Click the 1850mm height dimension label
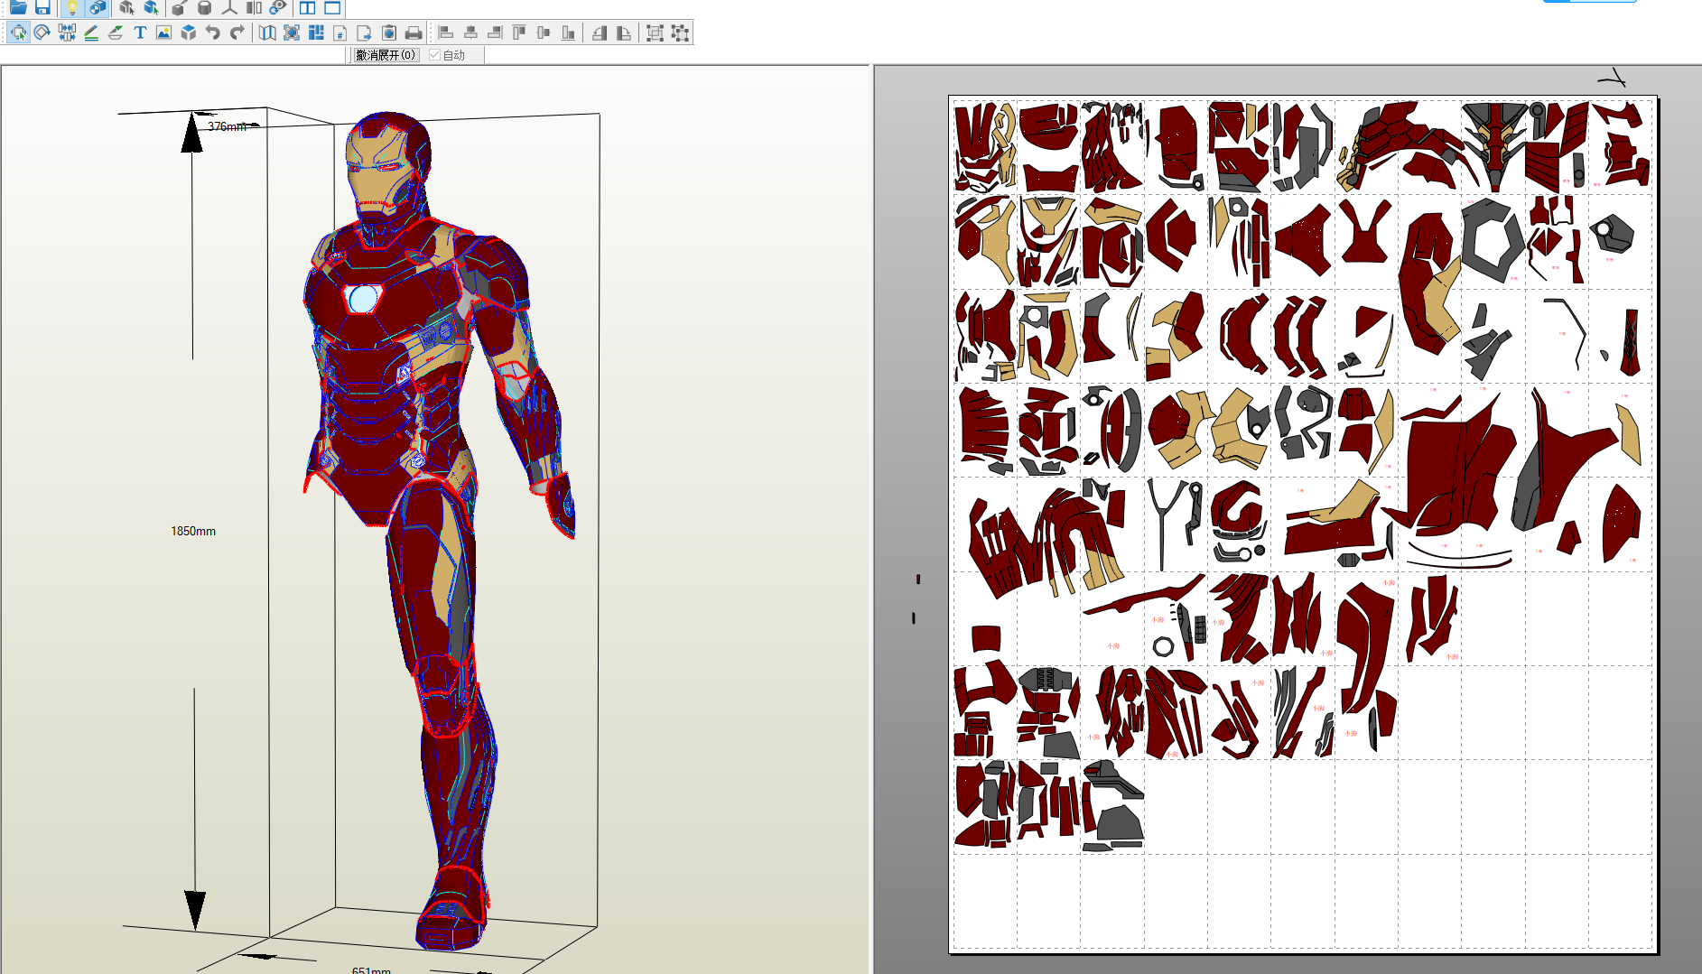The height and width of the screenshot is (974, 1702). click(x=193, y=531)
